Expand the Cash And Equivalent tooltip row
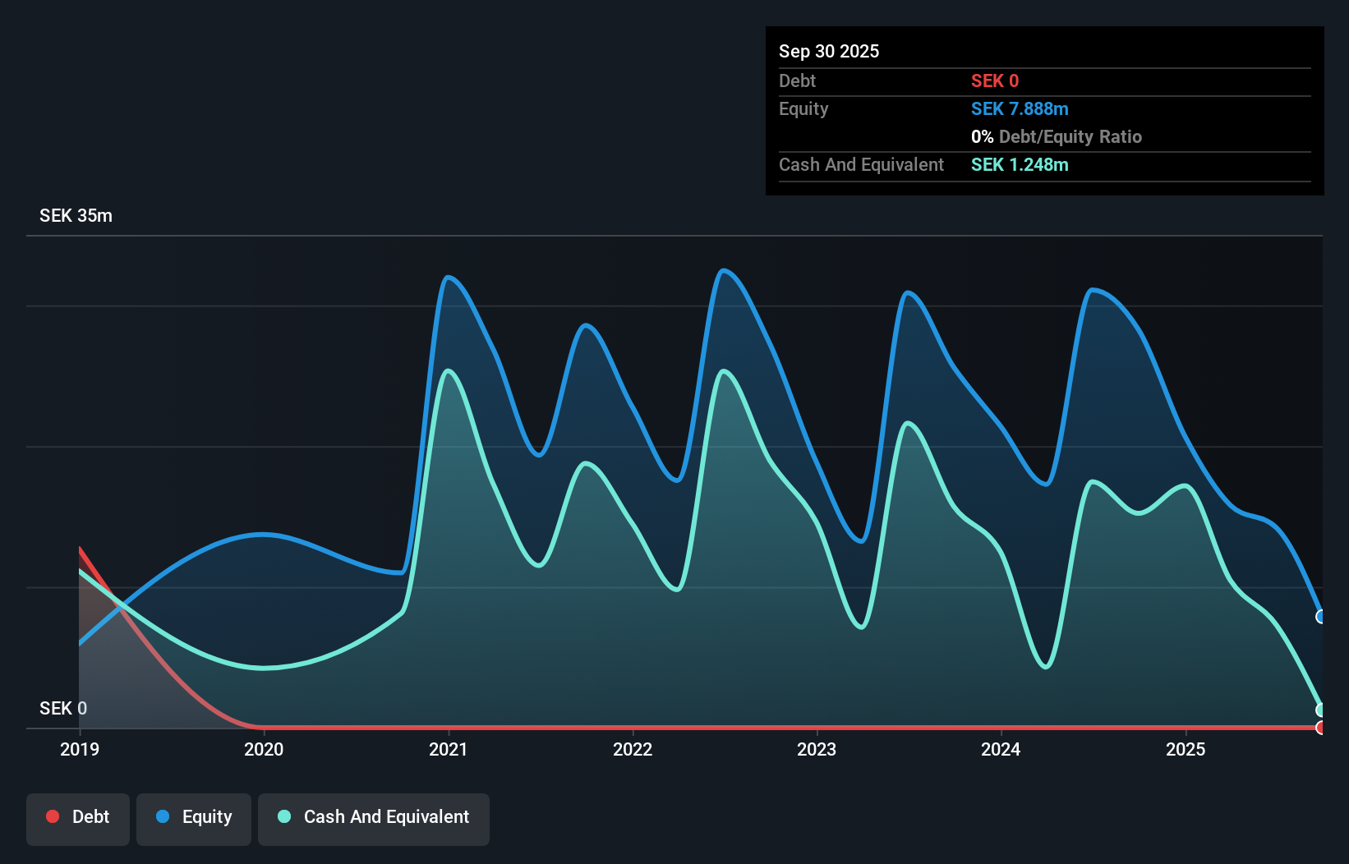This screenshot has height=864, width=1349. click(x=861, y=164)
